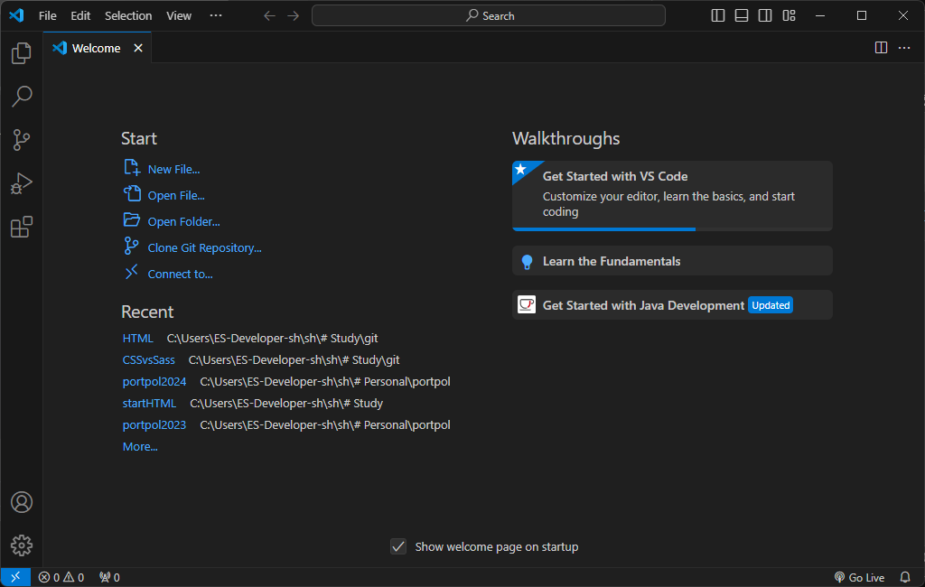925x587 pixels.
Task: Click forwarded ports indicator showing 0
Action: click(x=109, y=577)
